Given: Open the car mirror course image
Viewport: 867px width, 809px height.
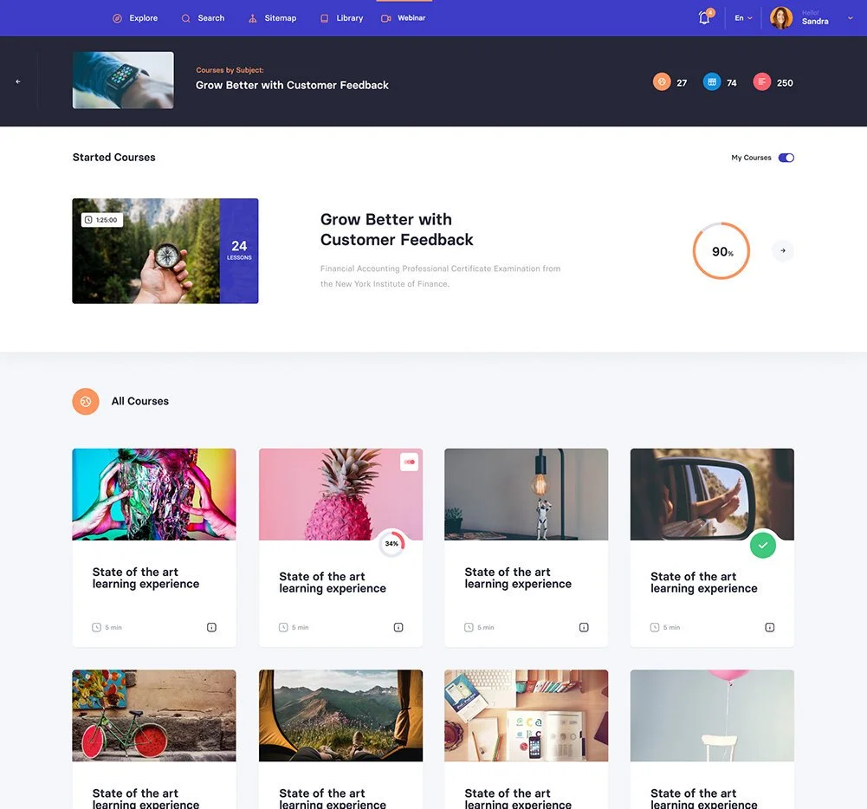Looking at the screenshot, I should 712,495.
